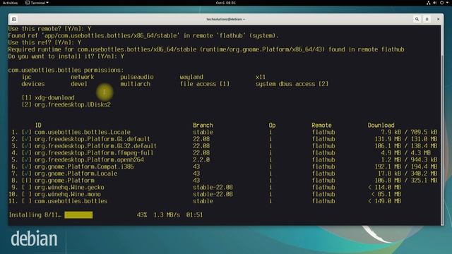452x254 pixels.
Task: Open the system menu dropdown arrow
Action: pyautogui.click(x=447, y=3)
